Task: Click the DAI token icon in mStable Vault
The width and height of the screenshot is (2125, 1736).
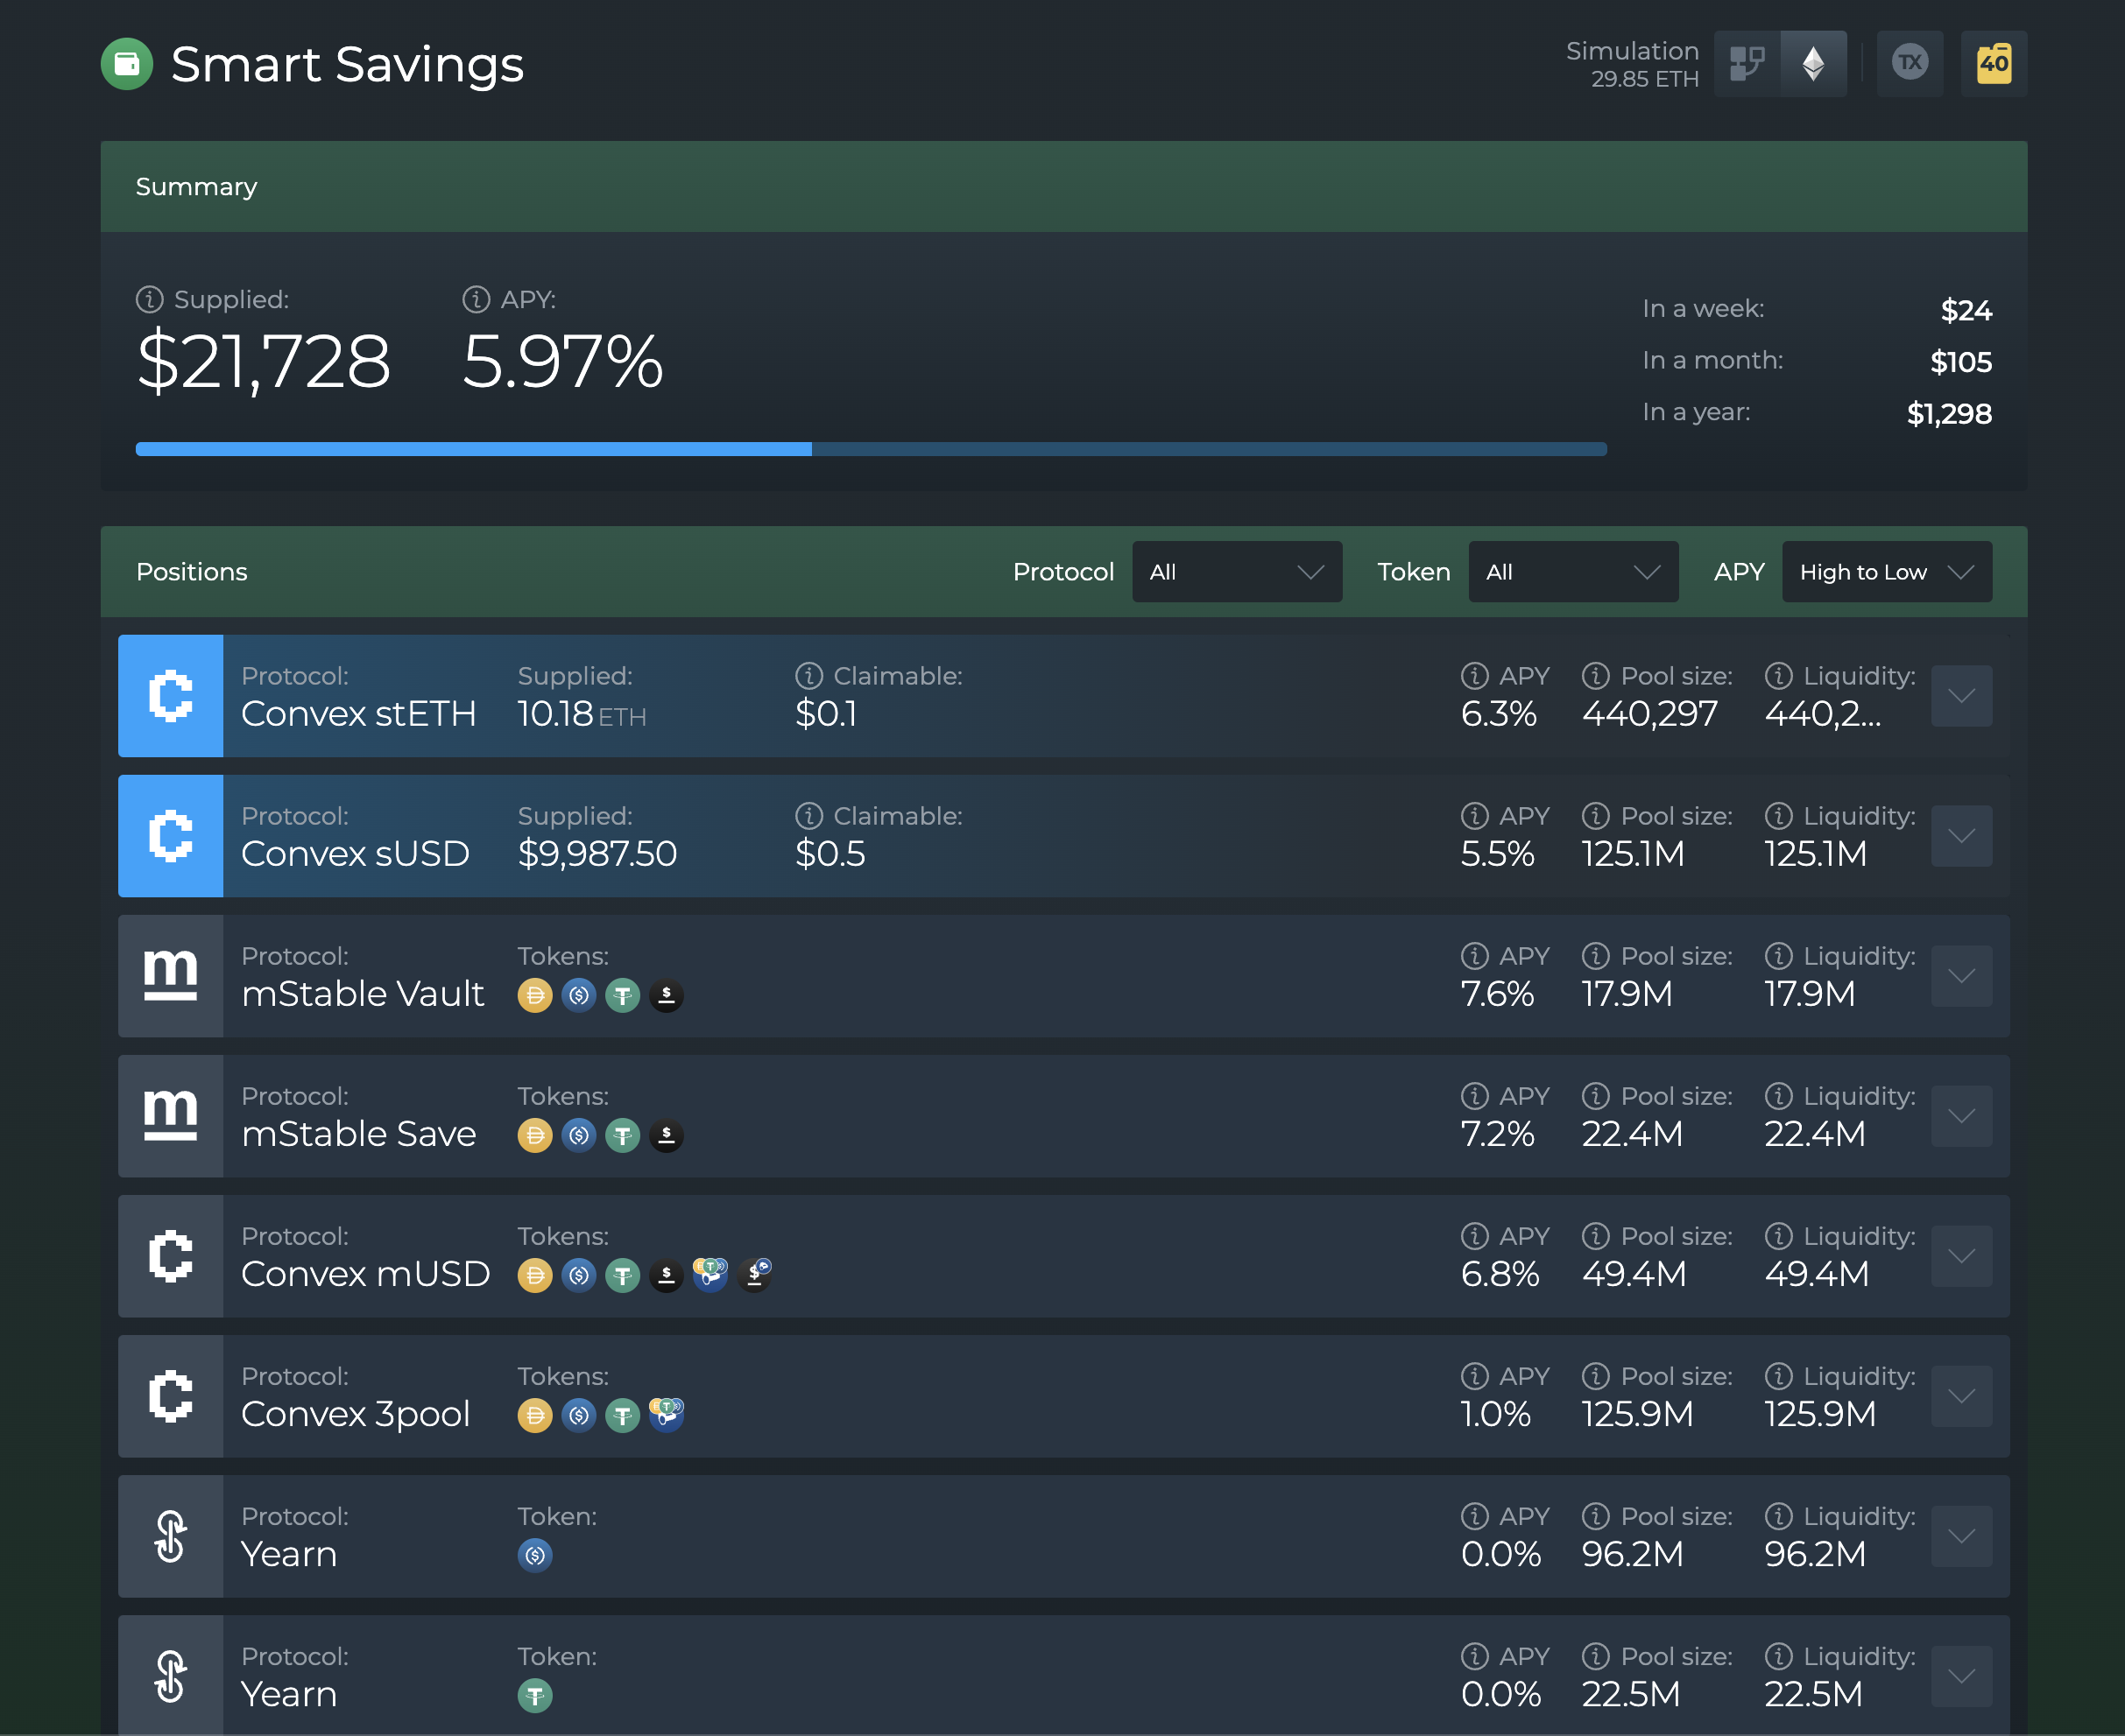Action: [535, 995]
